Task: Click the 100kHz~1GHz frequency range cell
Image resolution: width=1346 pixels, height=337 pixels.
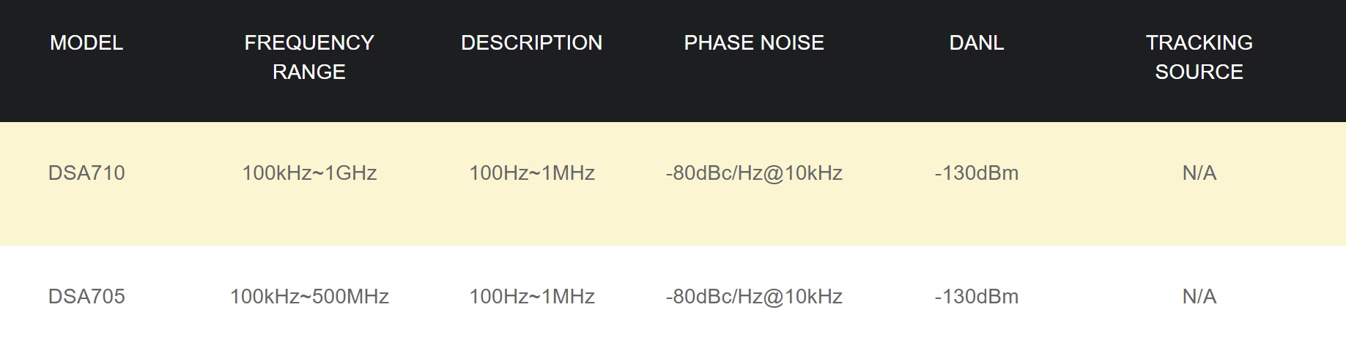Action: [x=309, y=173]
